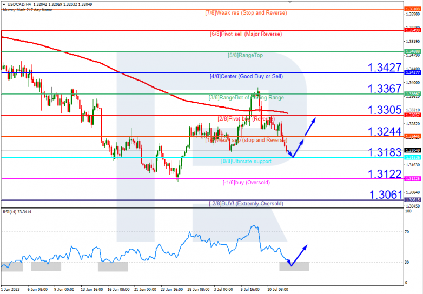The height and width of the screenshot is (294, 423).
Task: Select the red moving average line end
Action: click(x=287, y=113)
